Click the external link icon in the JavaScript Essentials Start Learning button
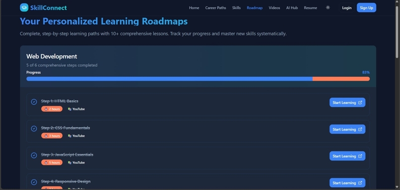 click(x=360, y=156)
